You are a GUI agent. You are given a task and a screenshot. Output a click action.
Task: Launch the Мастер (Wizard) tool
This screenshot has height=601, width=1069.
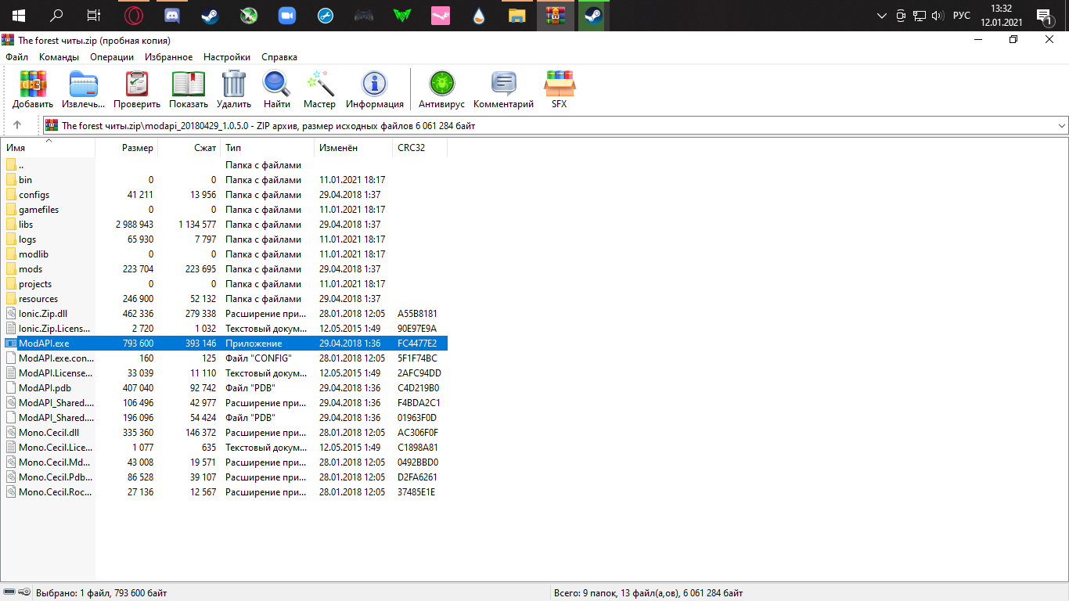pos(319,89)
